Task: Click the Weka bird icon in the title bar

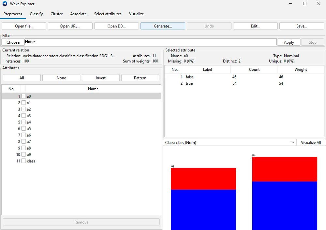Action: (5, 4)
